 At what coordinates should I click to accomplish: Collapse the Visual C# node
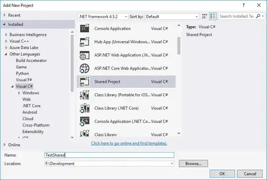(12, 86)
